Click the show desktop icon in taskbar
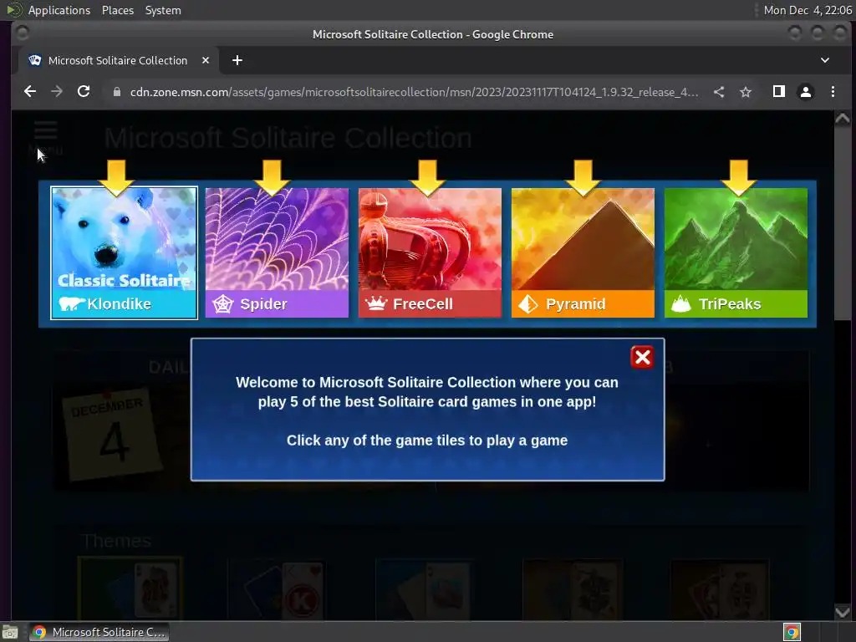Image resolution: width=856 pixels, height=642 pixels. point(10,632)
